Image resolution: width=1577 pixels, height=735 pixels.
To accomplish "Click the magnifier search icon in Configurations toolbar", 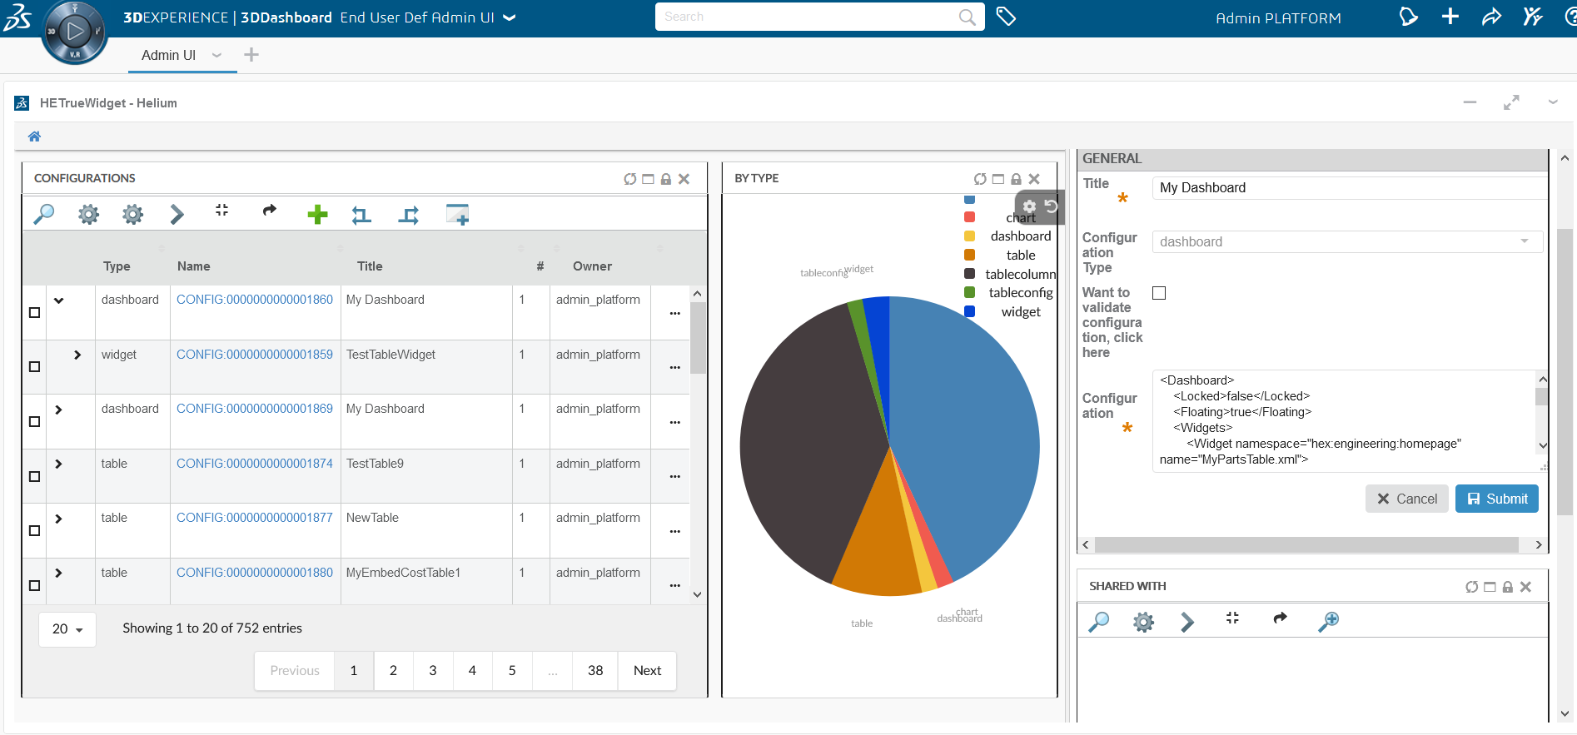I will click(43, 215).
